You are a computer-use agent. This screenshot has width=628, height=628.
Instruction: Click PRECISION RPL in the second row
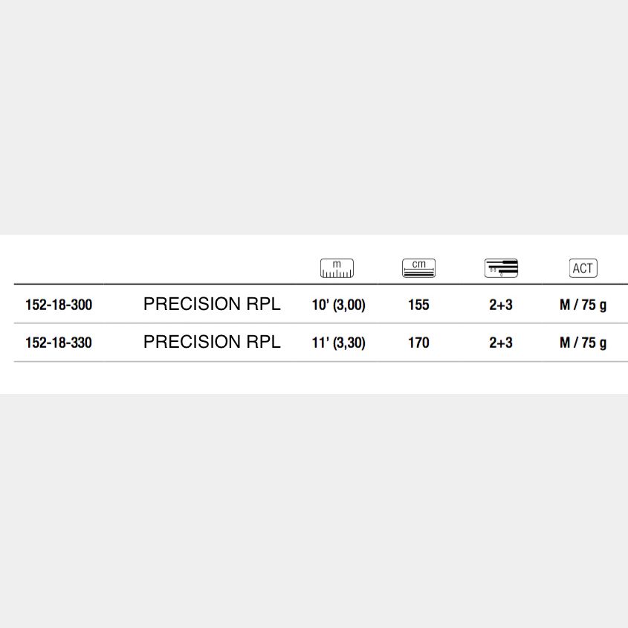click(212, 342)
